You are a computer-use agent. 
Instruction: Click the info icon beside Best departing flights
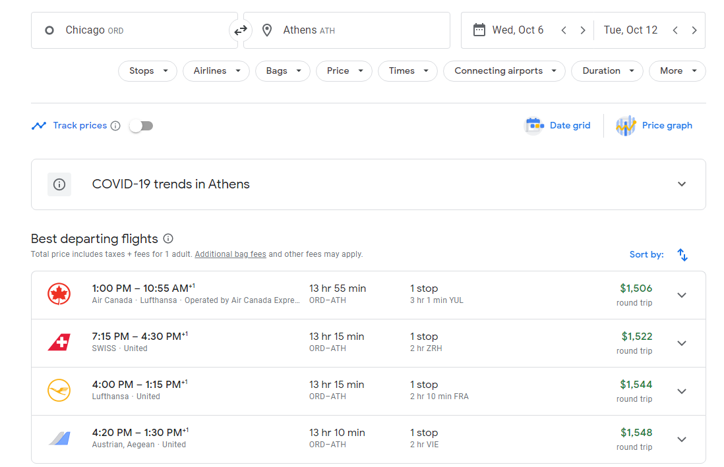click(168, 238)
